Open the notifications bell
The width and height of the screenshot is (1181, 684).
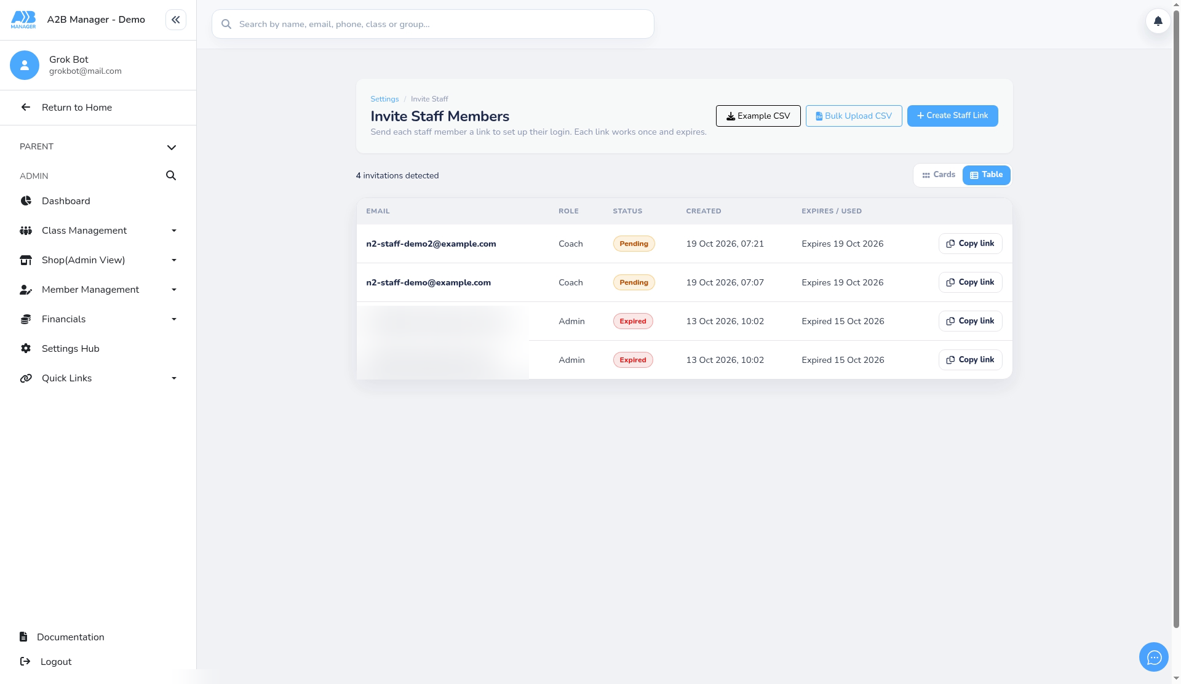(1158, 21)
